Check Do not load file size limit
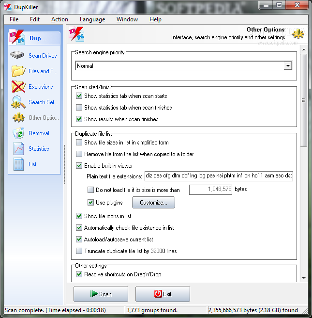This screenshot has height=318, width=312. 90,190
